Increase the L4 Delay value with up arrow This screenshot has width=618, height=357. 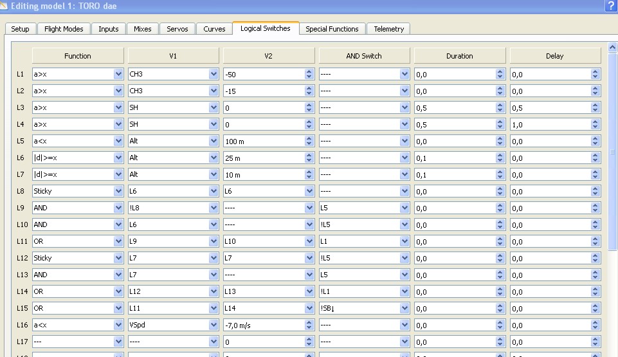(595, 122)
